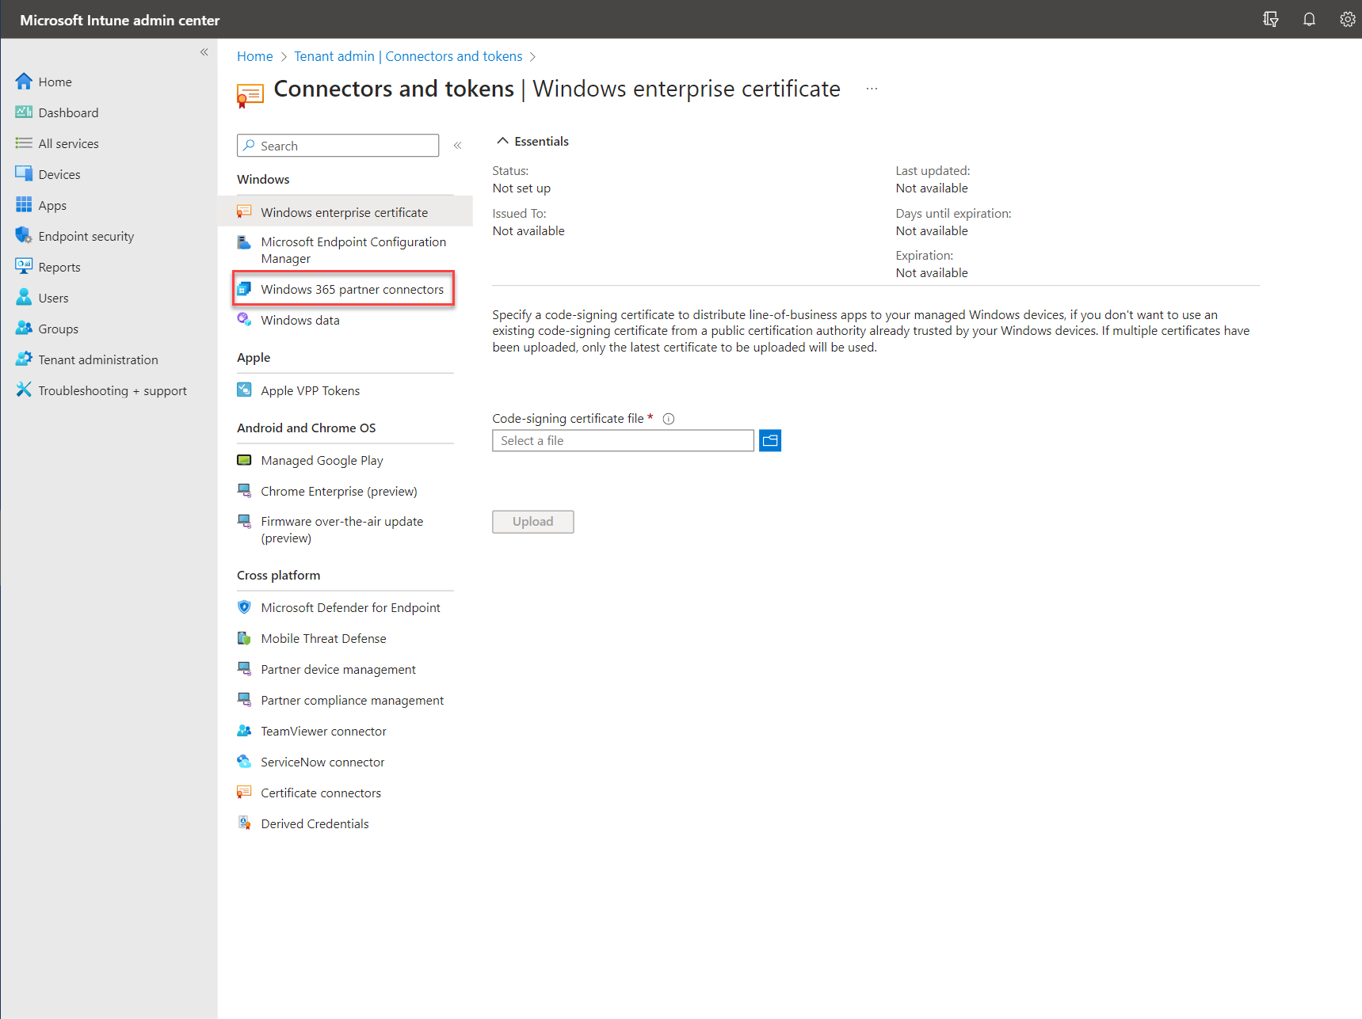Click the TeamViewer connector icon
Viewport: 1362px width, 1019px height.
[244, 731]
